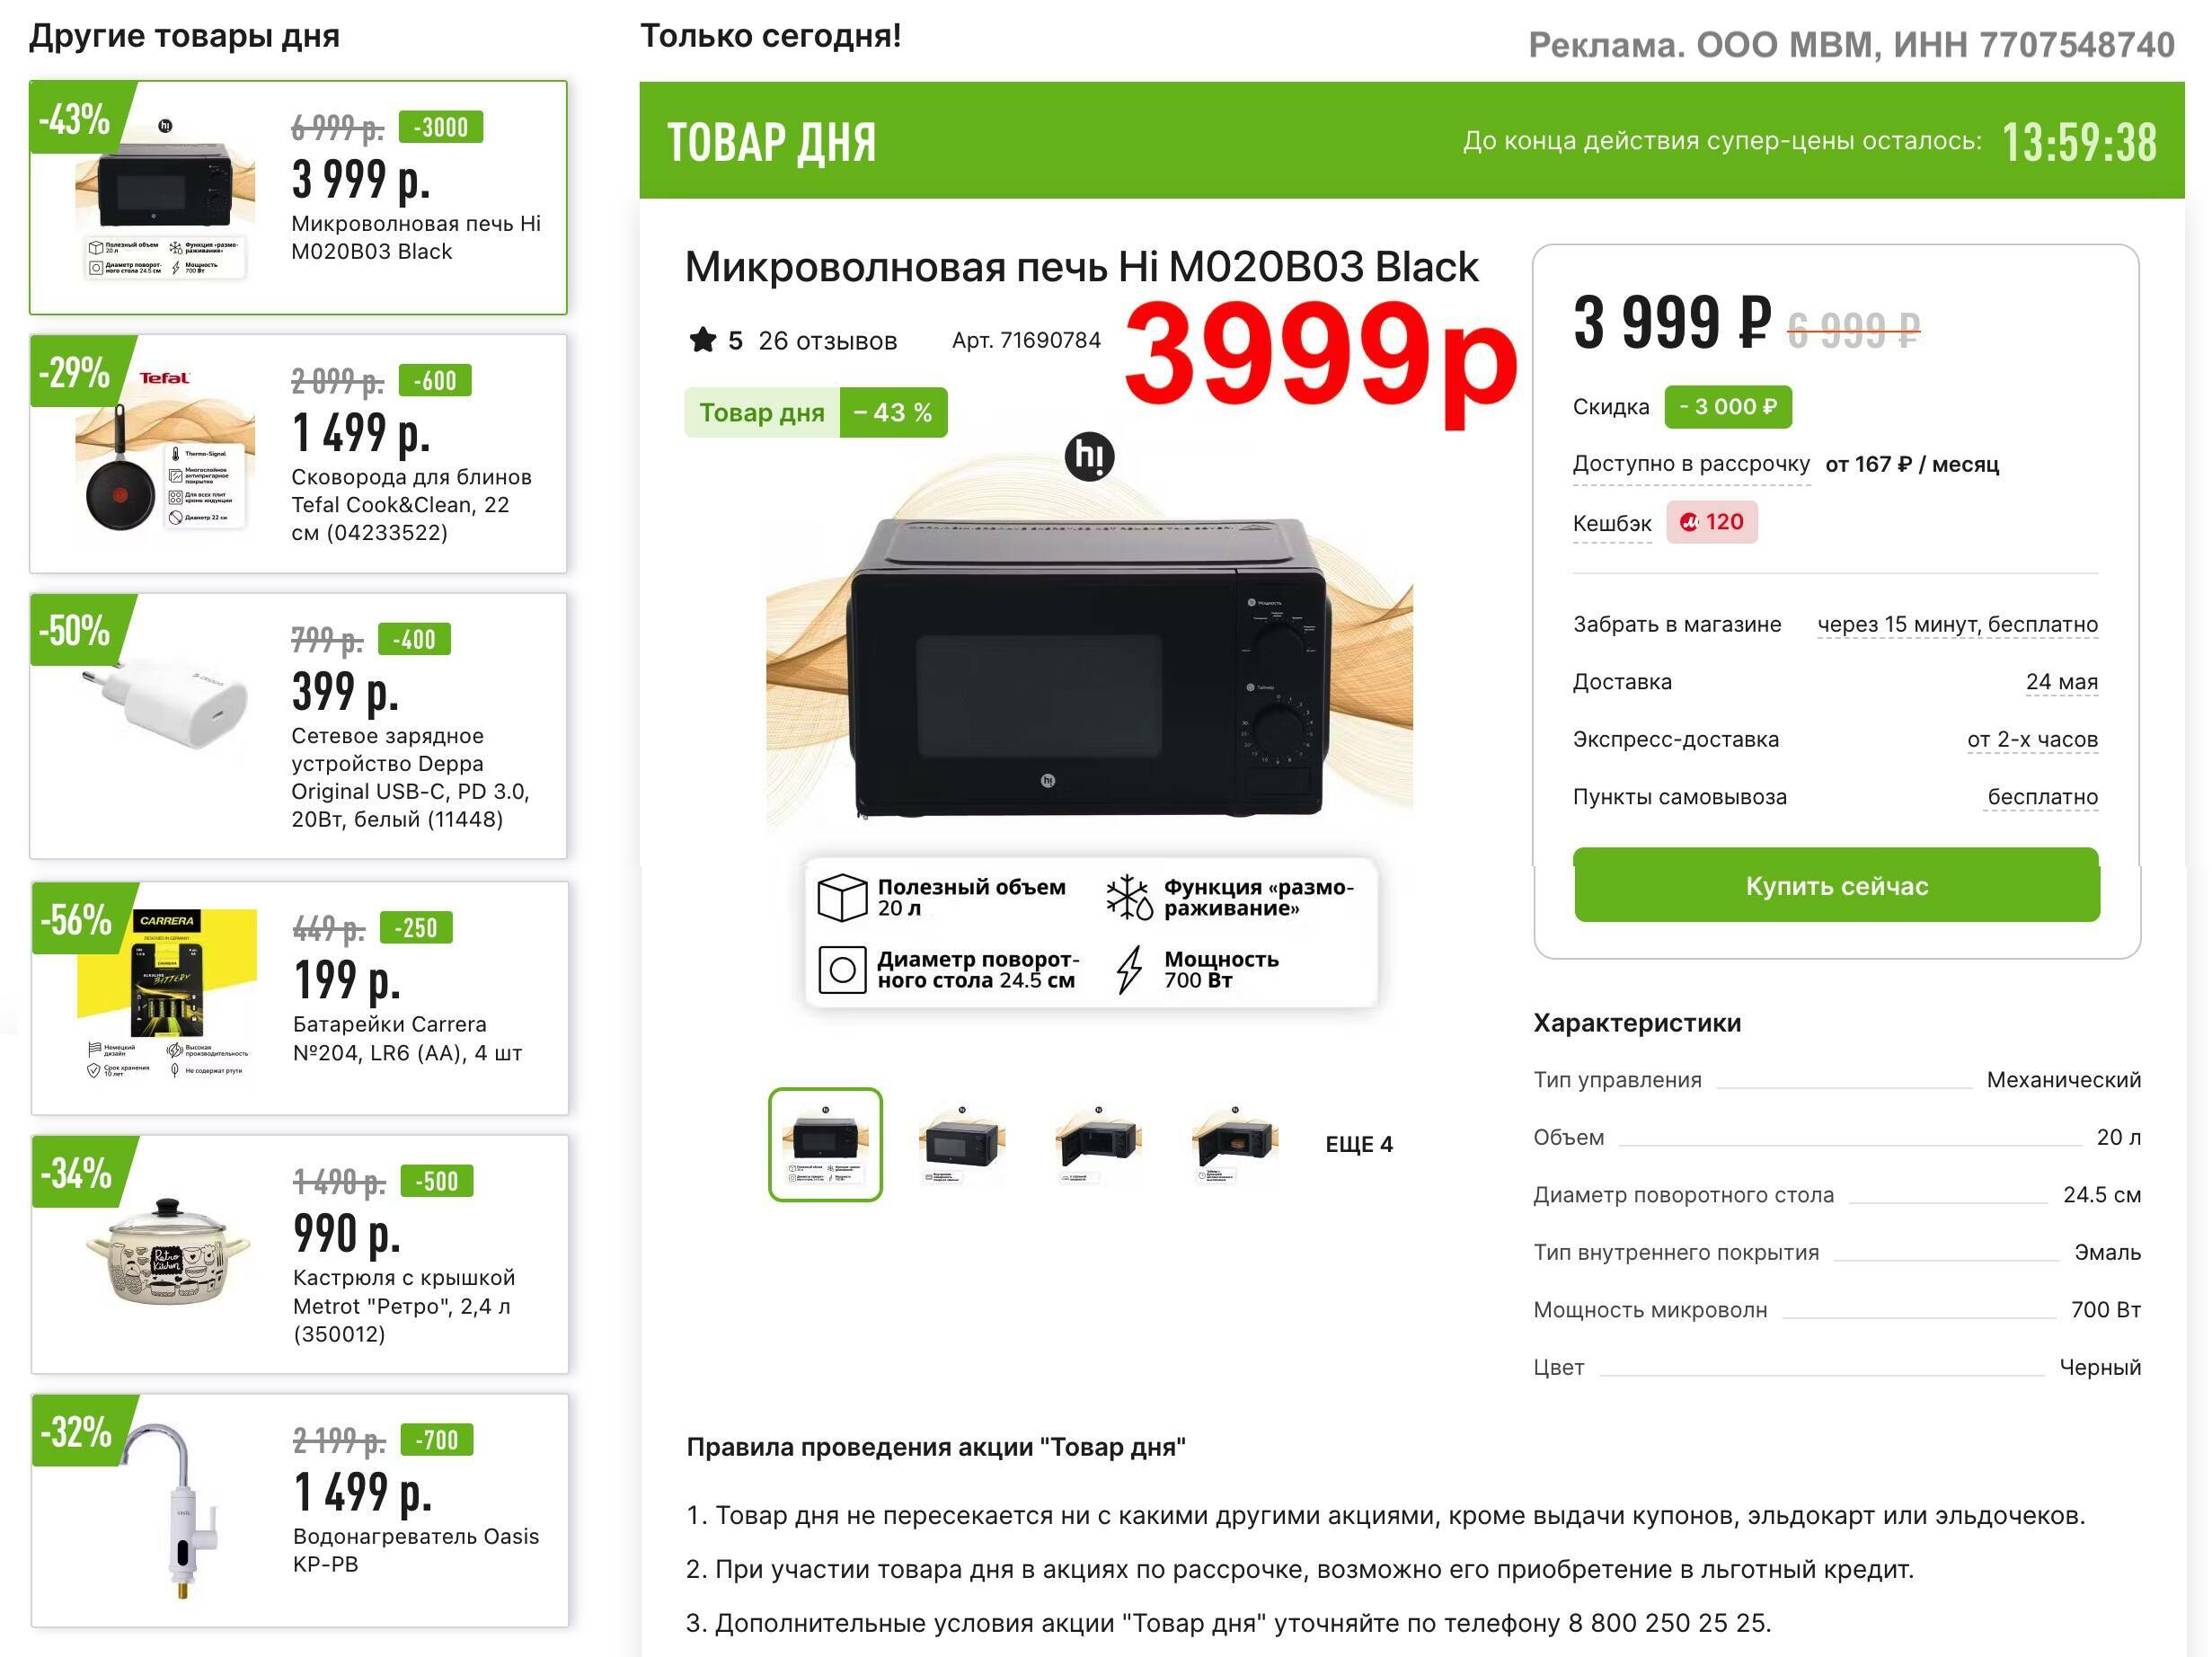Viewport: 2212px width, 1657px height.
Task: Open the Tefal pancake pan deal card
Action: 298,453
